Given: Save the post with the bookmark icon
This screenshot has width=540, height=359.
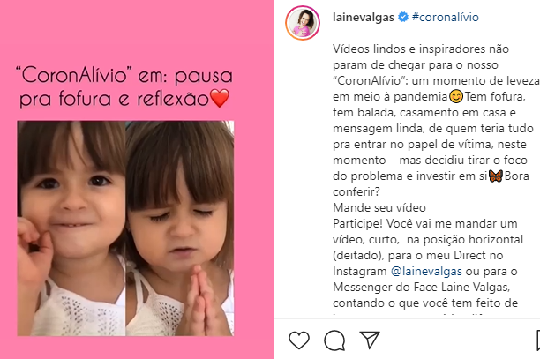Looking at the screenshot, I should [538, 340].
